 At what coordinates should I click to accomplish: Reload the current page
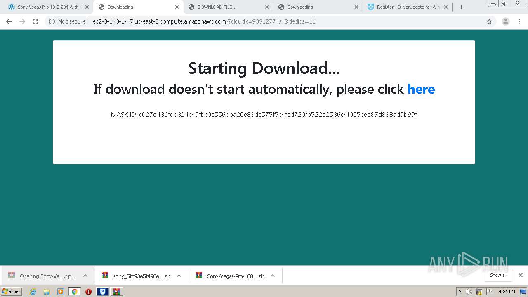click(x=35, y=21)
